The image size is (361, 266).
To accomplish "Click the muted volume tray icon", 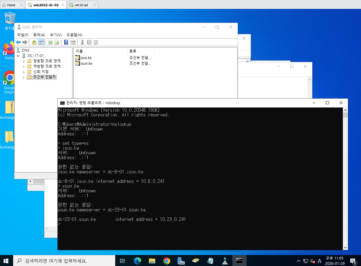I will [313, 261].
